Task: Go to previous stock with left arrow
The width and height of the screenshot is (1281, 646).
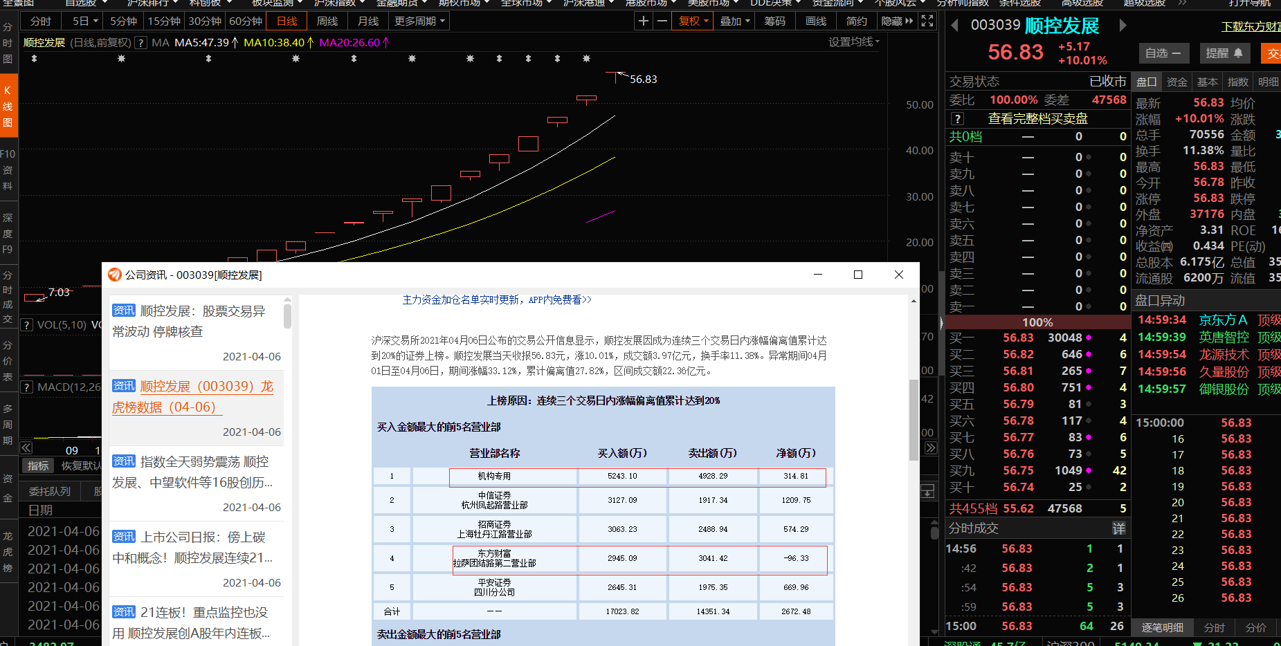Action: [954, 26]
